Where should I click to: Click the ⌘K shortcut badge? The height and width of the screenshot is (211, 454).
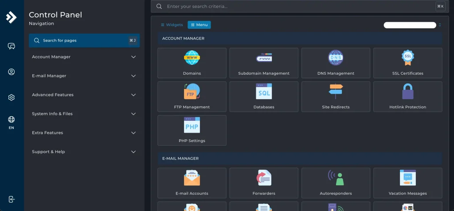click(440, 6)
